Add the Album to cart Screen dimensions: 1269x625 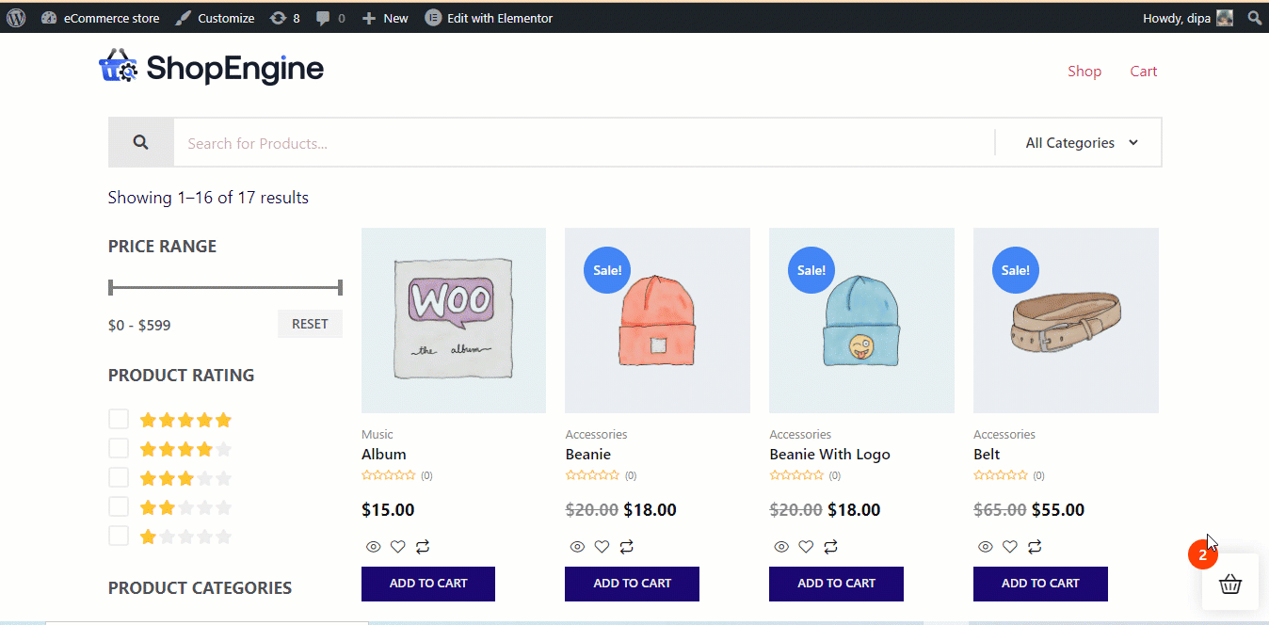pos(428,584)
